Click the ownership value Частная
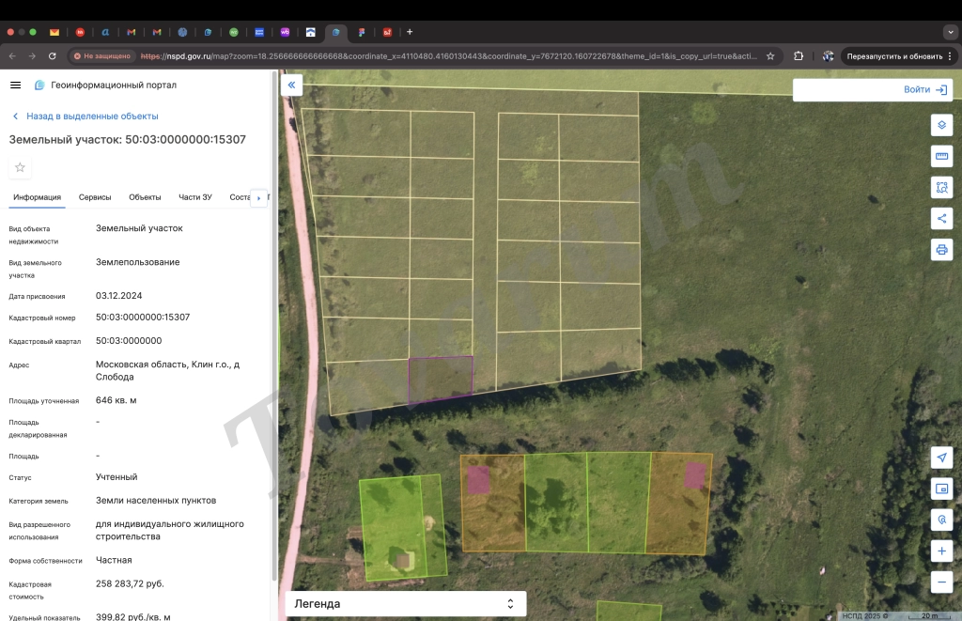Screen dimensions: 962x621 tap(114, 560)
